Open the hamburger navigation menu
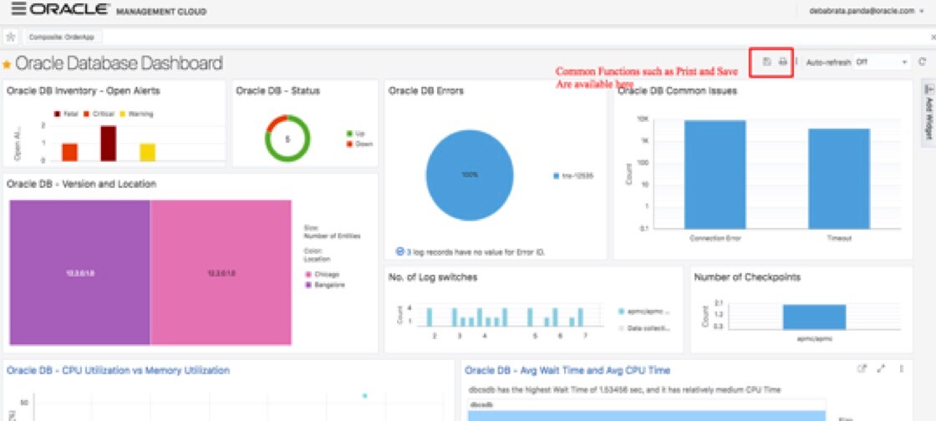The image size is (936, 421). 18,9
